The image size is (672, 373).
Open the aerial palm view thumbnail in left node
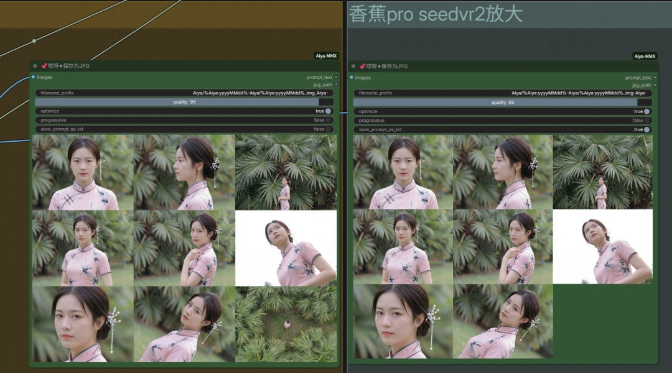(286, 324)
